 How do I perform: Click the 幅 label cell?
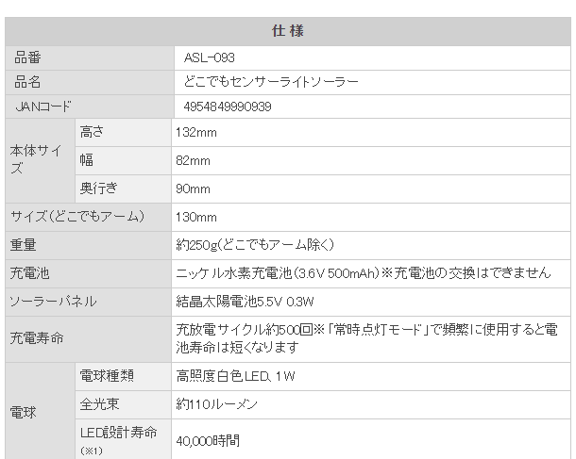(123, 160)
